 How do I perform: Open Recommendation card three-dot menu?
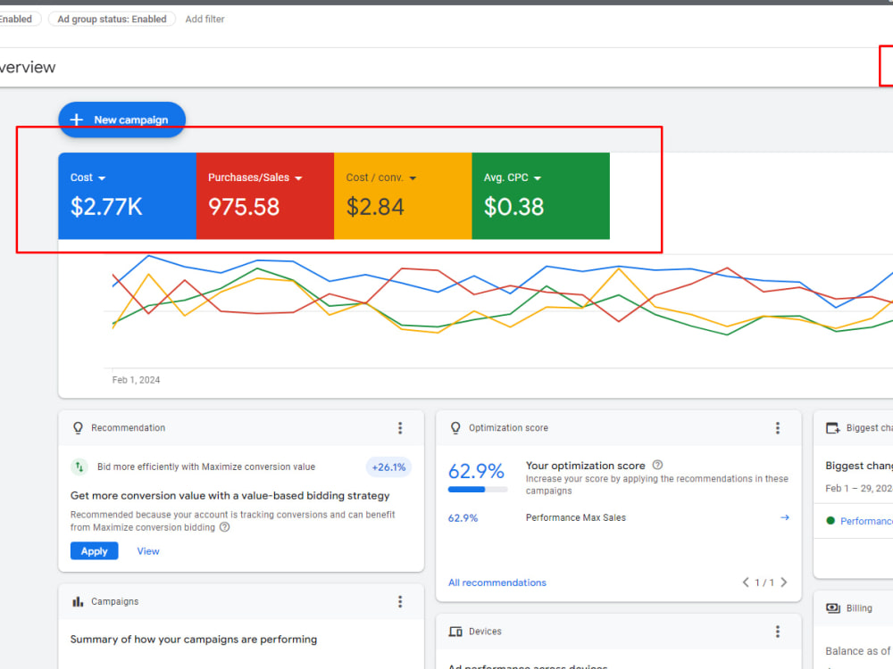coord(400,428)
